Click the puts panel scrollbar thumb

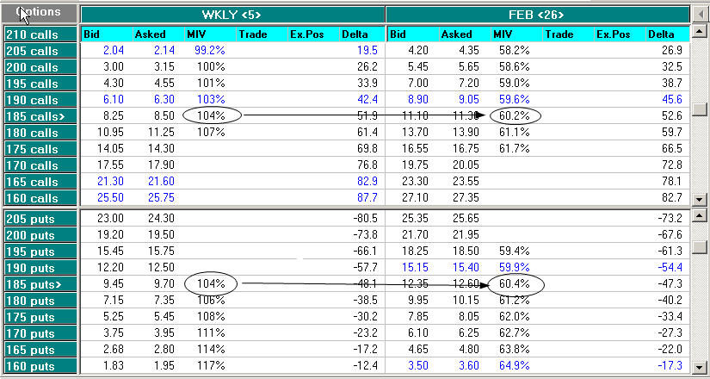[x=699, y=246]
